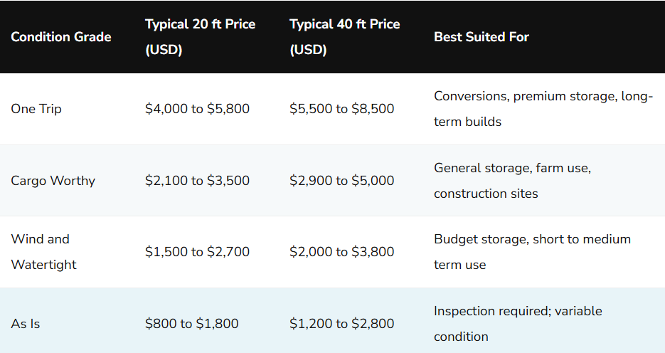
Task: Click the Conversions, premium storage description
Action: [543, 109]
